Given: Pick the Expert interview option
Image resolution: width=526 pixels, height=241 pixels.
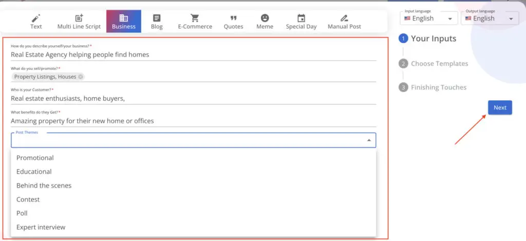Looking at the screenshot, I should click(194, 227).
